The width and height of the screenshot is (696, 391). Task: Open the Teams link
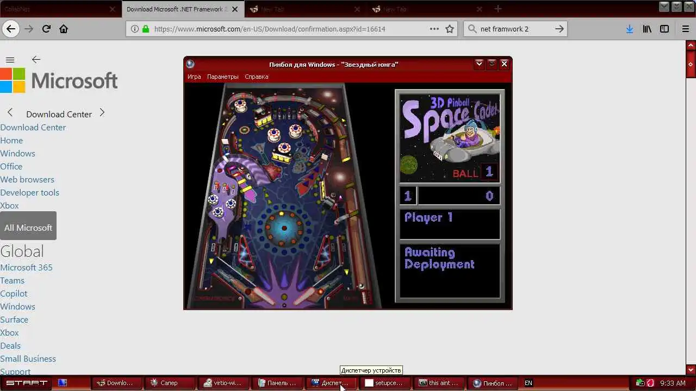click(12, 280)
